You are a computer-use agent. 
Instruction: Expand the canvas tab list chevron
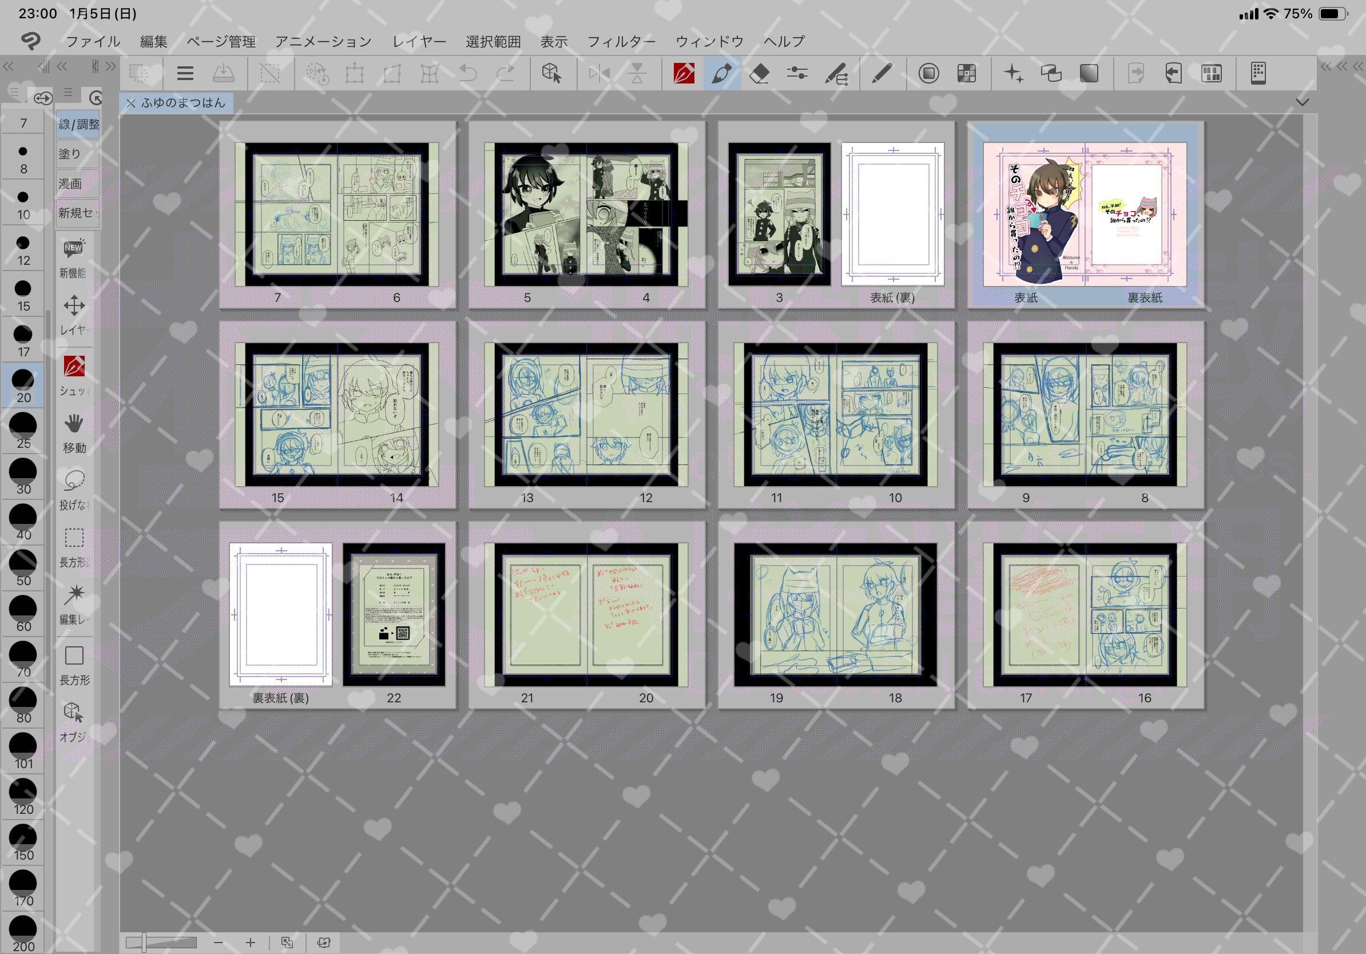1302,102
